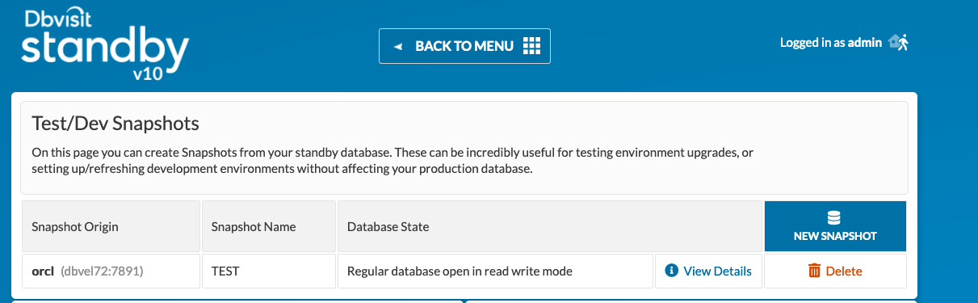Click the database stack icon above New Snapshot
Screen dimensions: 978x303
coord(835,218)
